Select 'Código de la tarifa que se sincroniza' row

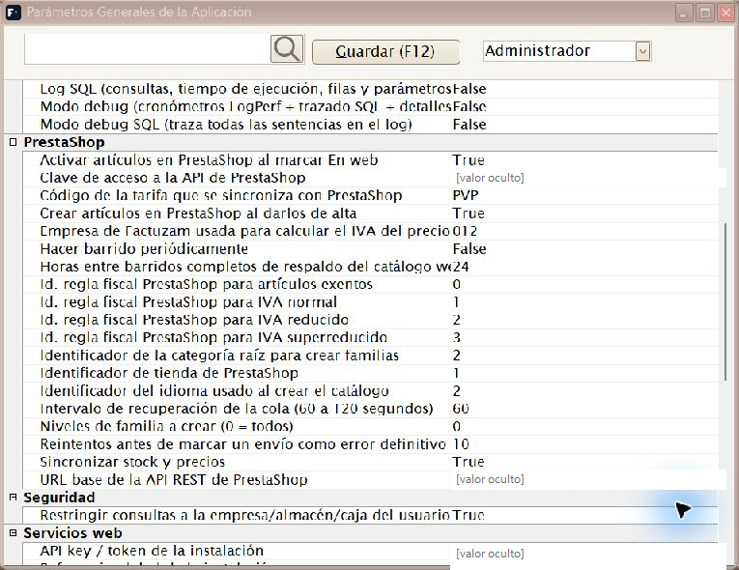point(370,196)
